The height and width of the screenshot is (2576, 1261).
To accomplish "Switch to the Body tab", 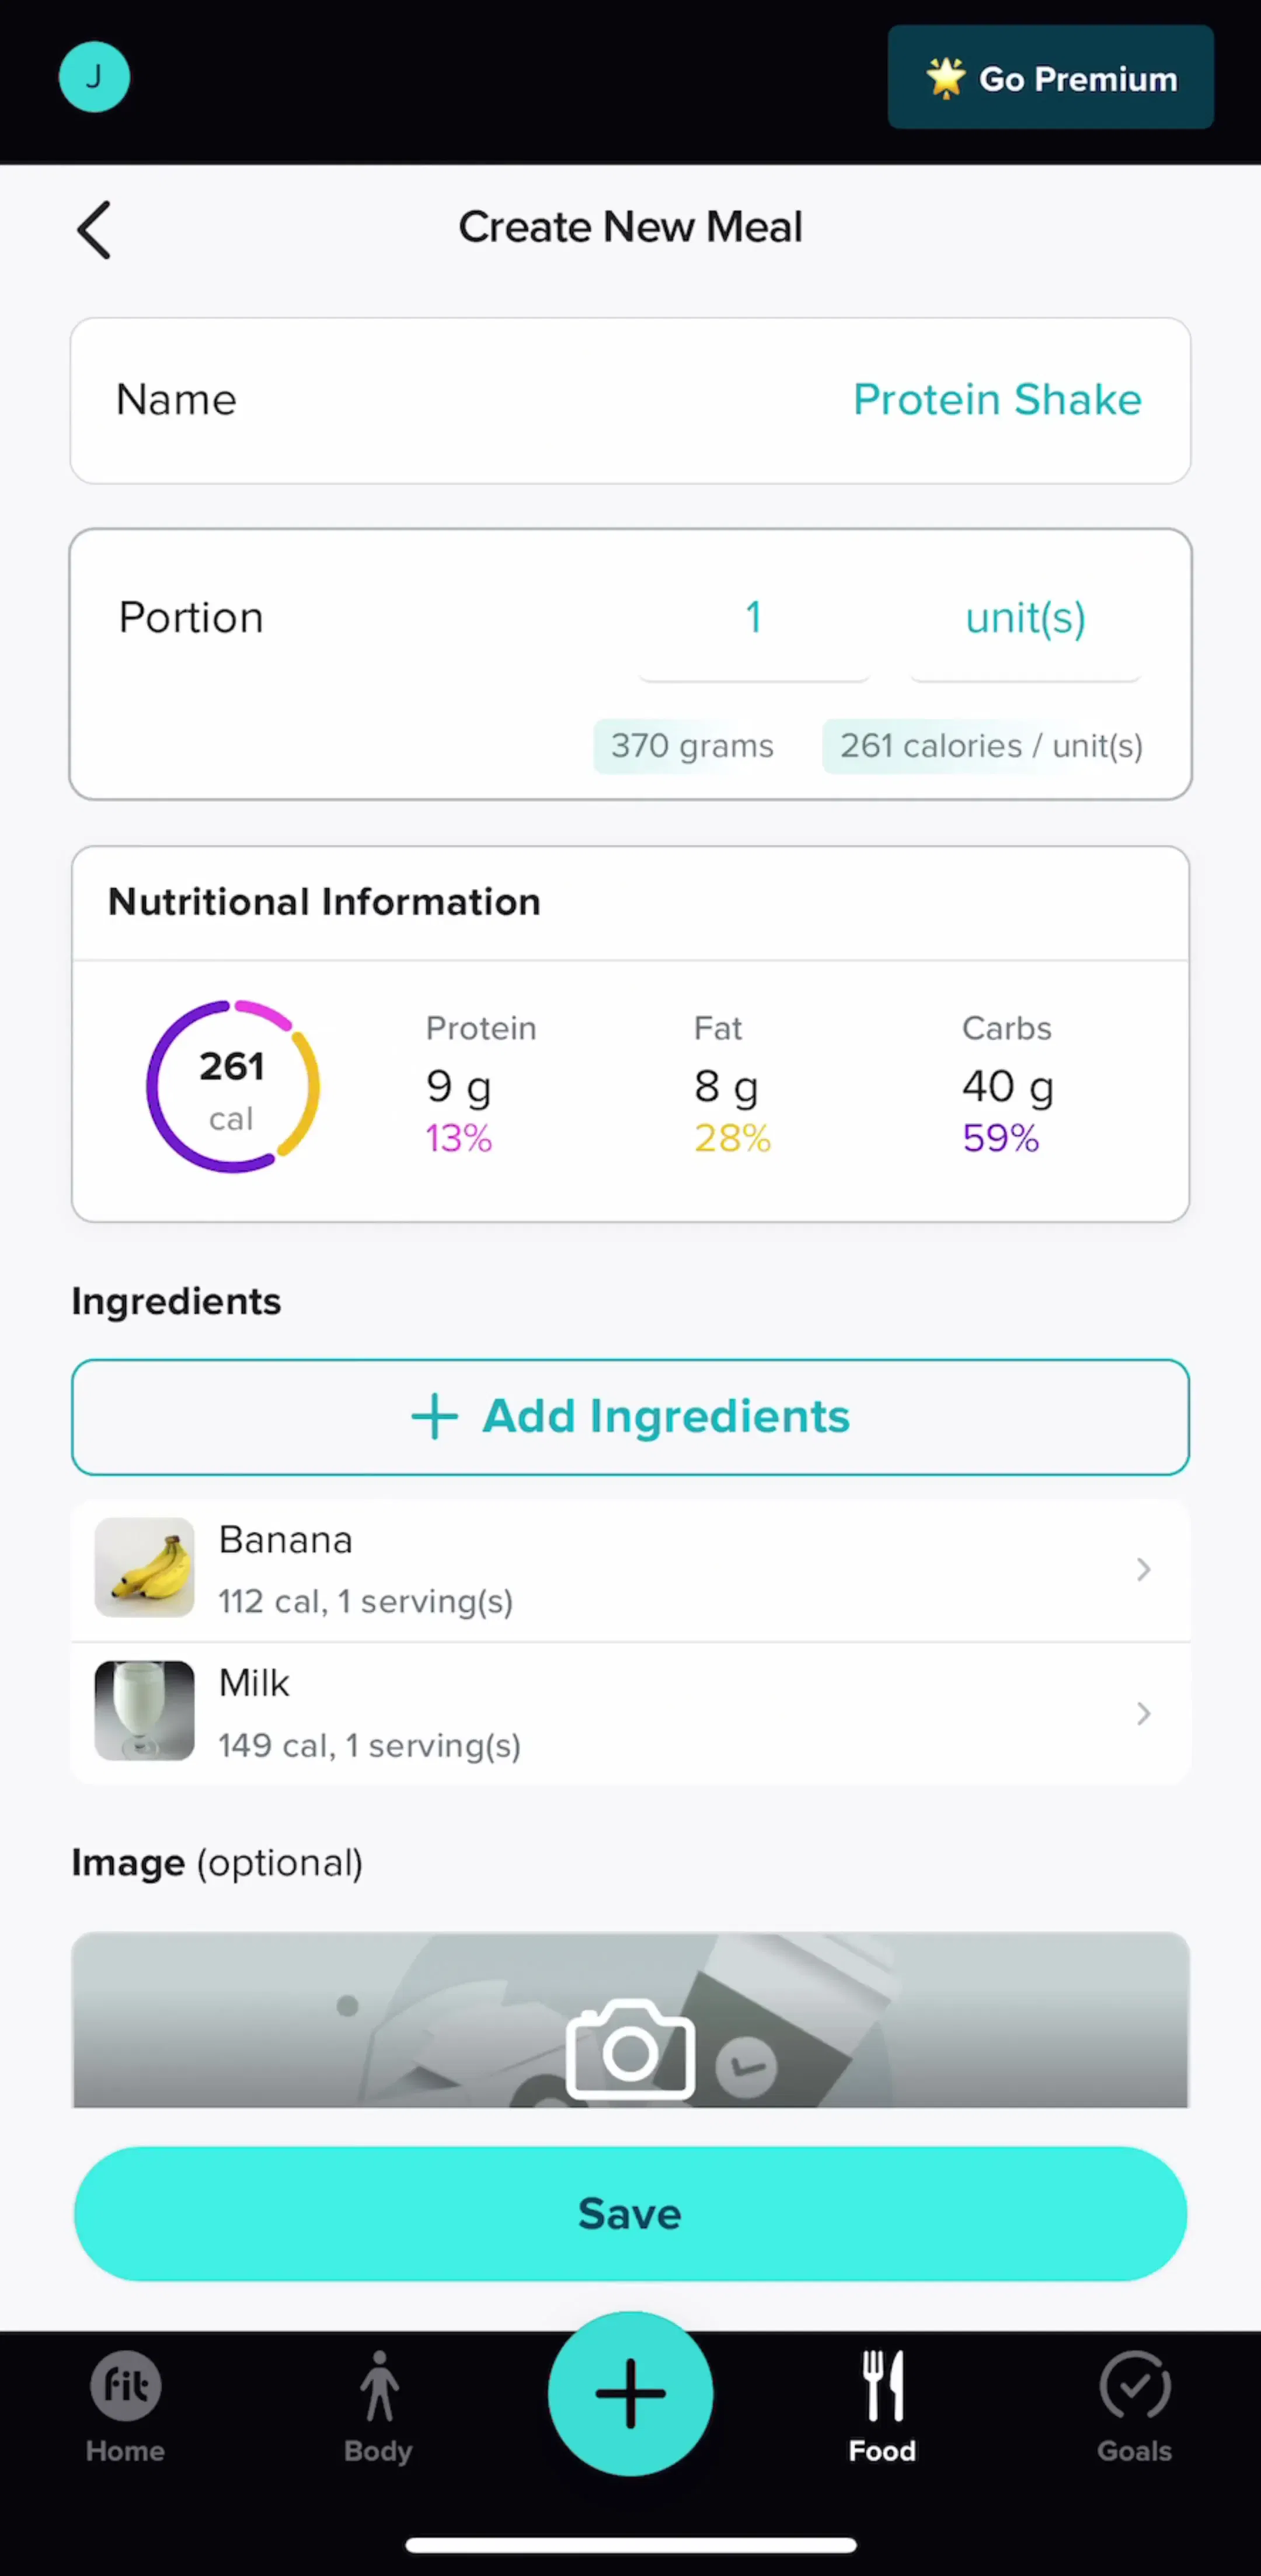I will 379,2406.
